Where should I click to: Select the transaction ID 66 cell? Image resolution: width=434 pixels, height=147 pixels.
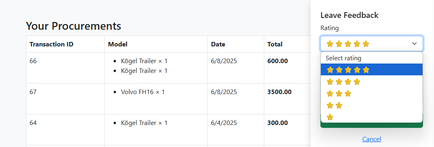65,68
